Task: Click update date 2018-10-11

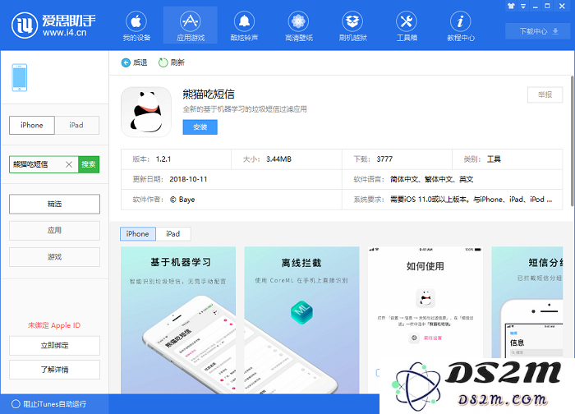Action: pyautogui.click(x=188, y=179)
